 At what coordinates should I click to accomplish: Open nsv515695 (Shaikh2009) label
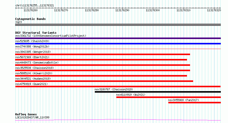tap(32, 41)
